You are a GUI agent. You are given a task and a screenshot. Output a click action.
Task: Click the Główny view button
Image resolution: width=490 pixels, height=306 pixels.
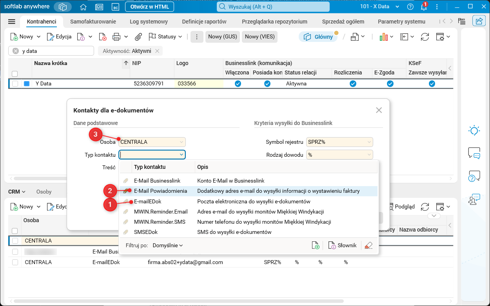point(318,37)
